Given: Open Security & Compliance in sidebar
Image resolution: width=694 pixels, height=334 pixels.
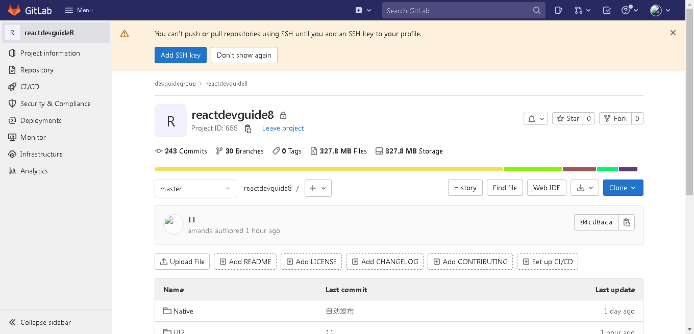Looking at the screenshot, I should (x=56, y=104).
